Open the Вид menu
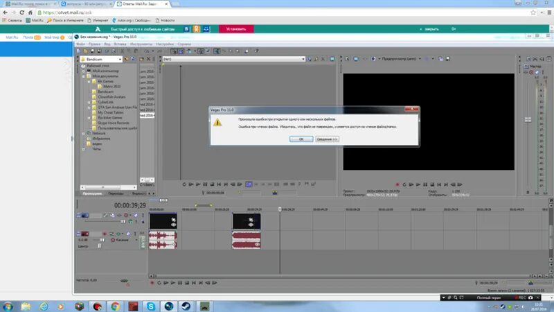The height and width of the screenshot is (312, 554). [107, 44]
